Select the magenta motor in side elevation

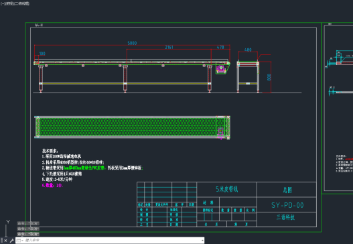coord(220,68)
